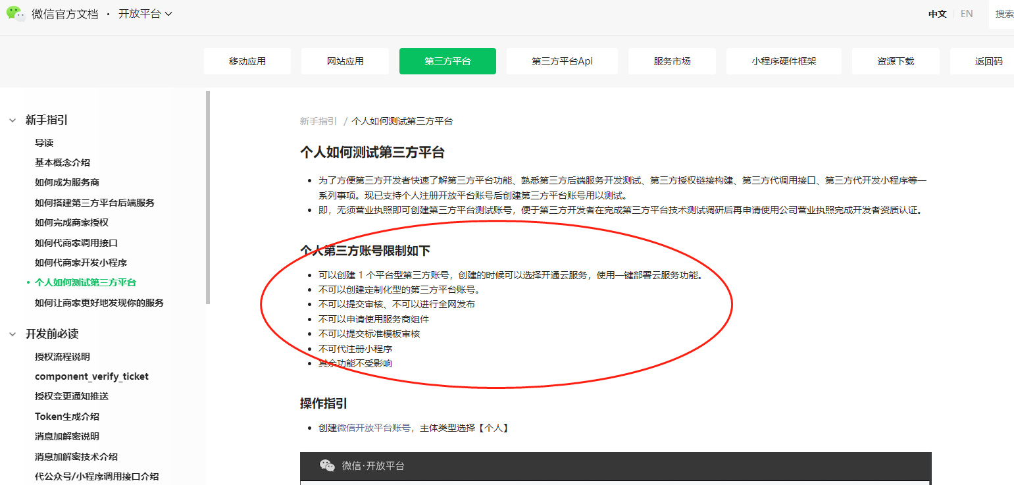Open the 资源下载 tab
The width and height of the screenshot is (1014, 485).
point(896,61)
